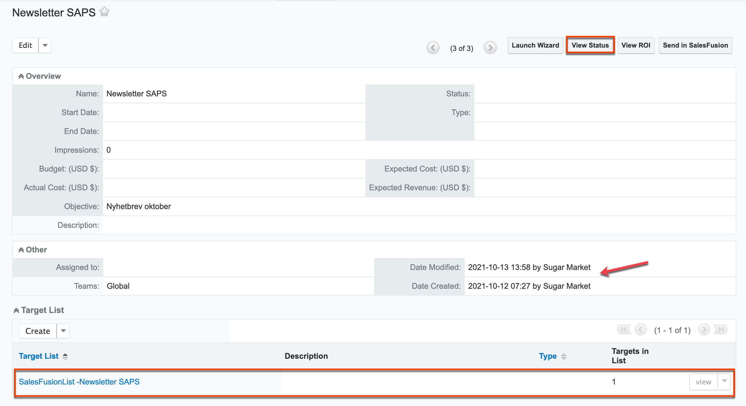Click the View Status button

tap(590, 45)
